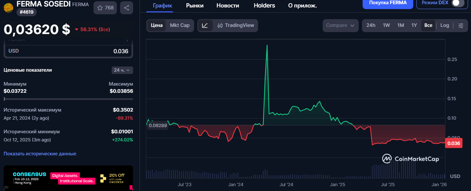The width and height of the screenshot is (471, 191).
Task: Open the Compare dropdown
Action: click(340, 26)
